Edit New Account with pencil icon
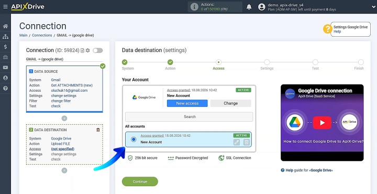 [237, 142]
